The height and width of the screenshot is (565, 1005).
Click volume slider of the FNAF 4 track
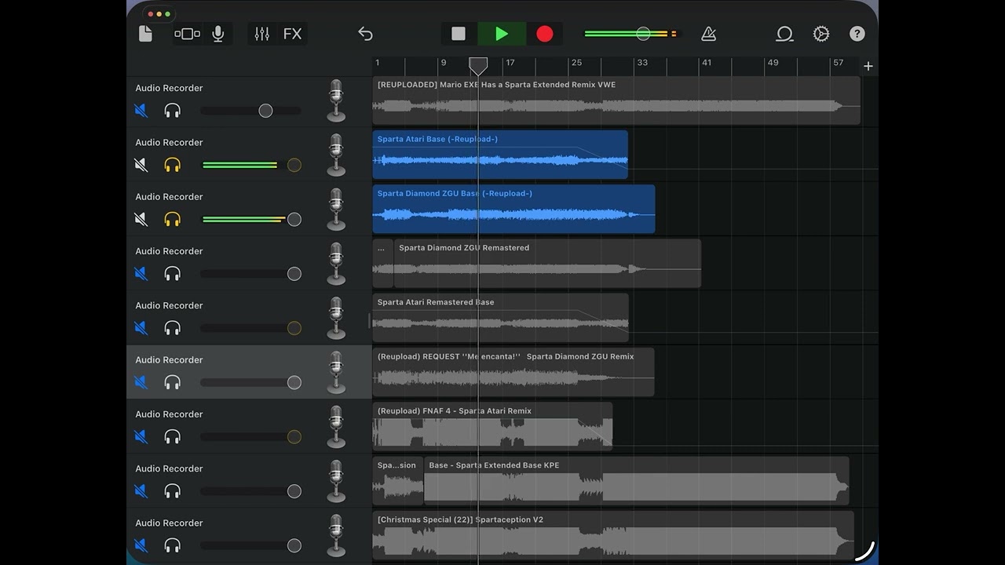coord(251,437)
